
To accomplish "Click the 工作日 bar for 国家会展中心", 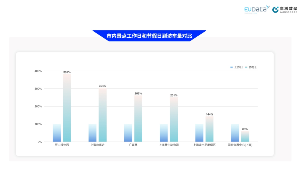I will click(235, 133).
